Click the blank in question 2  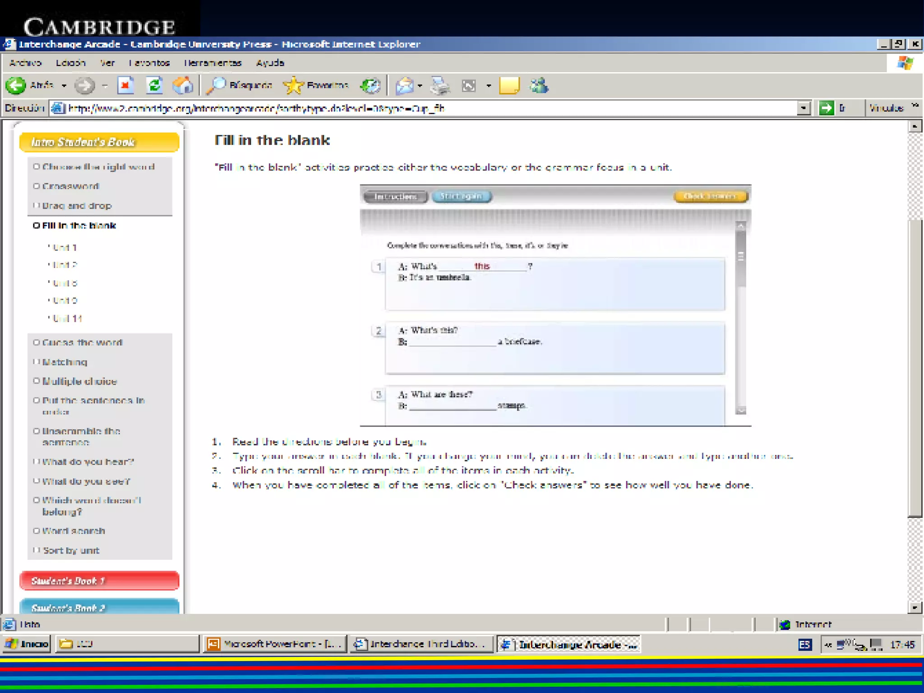[x=452, y=342]
